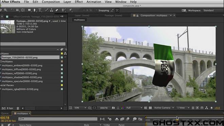224x126 pixels.
Task: Toggle the viewer lock icon beside Composition tab
Action: click(x=137, y=15)
